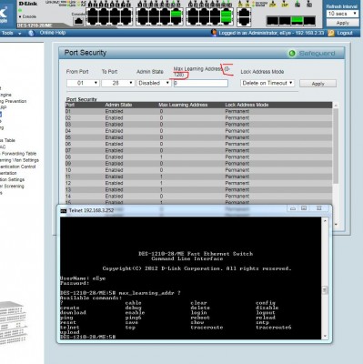Click the Telnet window title bar icon
The width and height of the screenshot is (363, 364).
[x=63, y=210]
